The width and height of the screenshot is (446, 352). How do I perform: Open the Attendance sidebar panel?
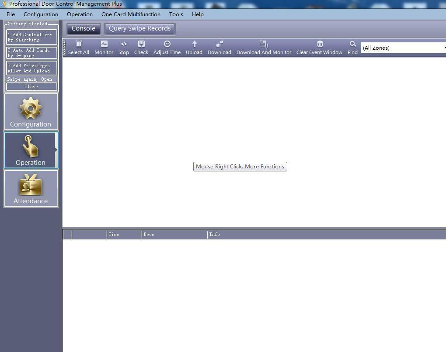point(31,189)
